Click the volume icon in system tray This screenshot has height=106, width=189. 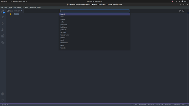click(x=179, y=1)
